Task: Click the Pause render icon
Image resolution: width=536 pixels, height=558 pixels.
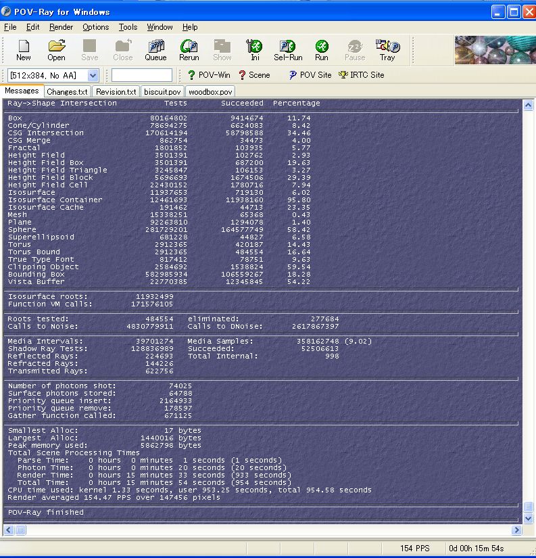Action: pyautogui.click(x=355, y=50)
